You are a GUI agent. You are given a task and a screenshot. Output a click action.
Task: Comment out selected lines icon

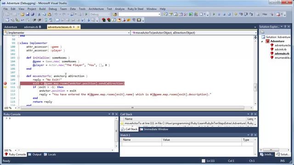[46, 20]
